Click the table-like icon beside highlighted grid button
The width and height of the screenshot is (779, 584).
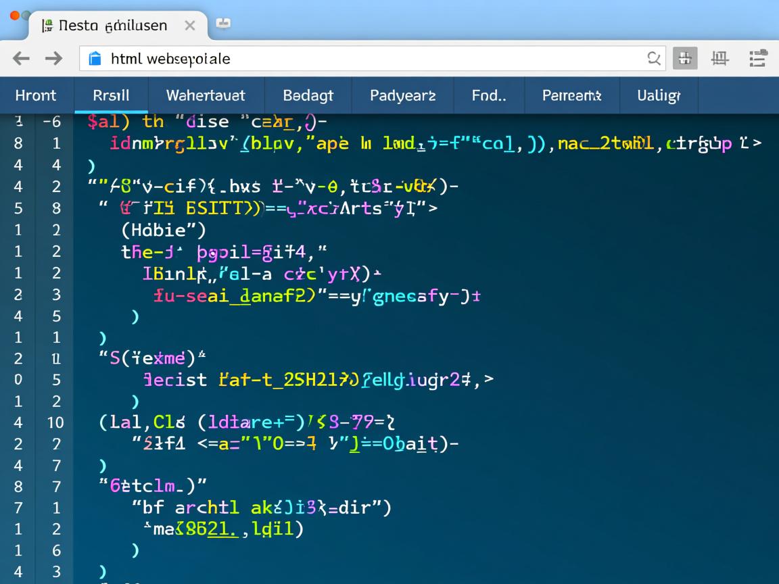(719, 59)
